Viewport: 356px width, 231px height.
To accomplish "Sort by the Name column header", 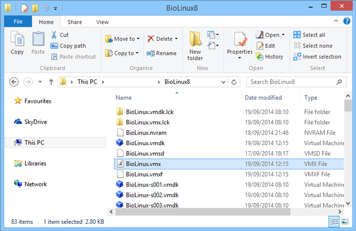I will pyautogui.click(x=123, y=98).
